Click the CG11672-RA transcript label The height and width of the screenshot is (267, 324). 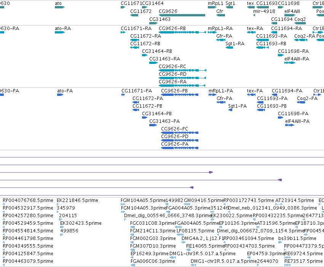point(146,36)
